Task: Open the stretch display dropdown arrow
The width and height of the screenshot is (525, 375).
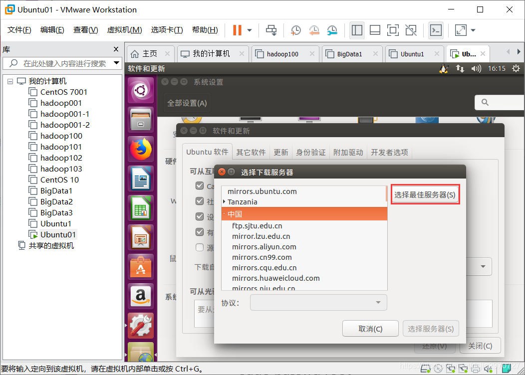Action: coord(473,30)
